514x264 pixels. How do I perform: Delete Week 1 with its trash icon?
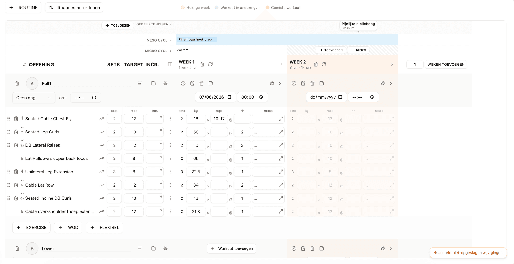[202, 64]
